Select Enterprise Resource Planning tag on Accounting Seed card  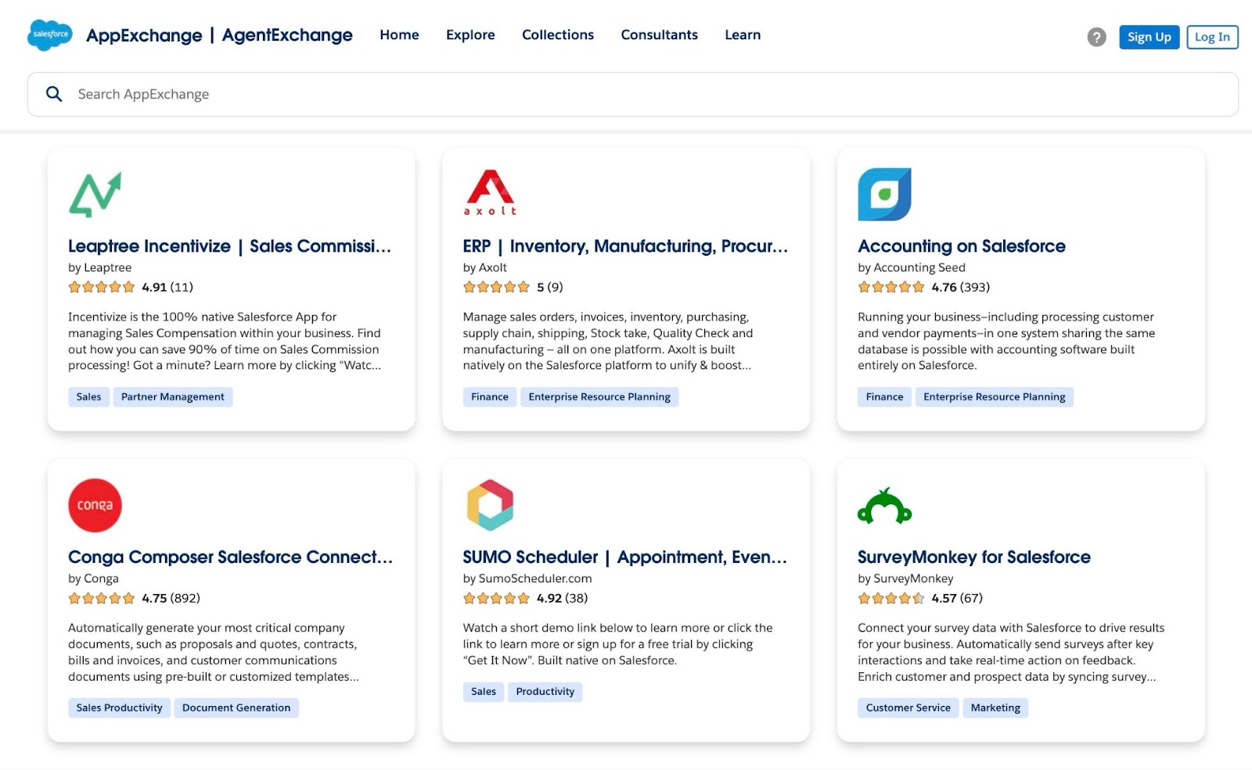994,397
